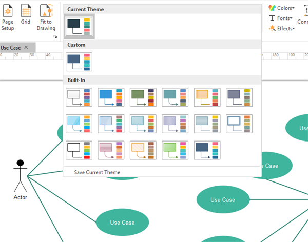The image size is (308, 242).
Task: Toggle the Grid icon
Action: pos(26,14)
